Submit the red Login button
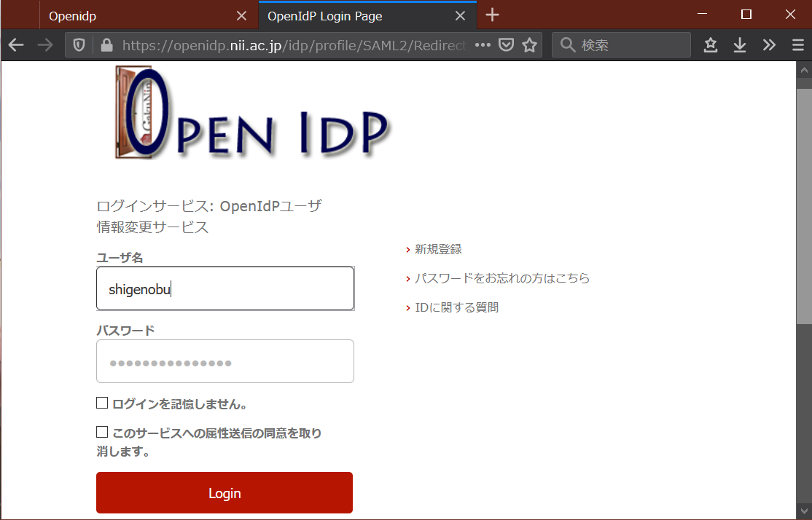The height and width of the screenshot is (520, 812). pos(225,492)
